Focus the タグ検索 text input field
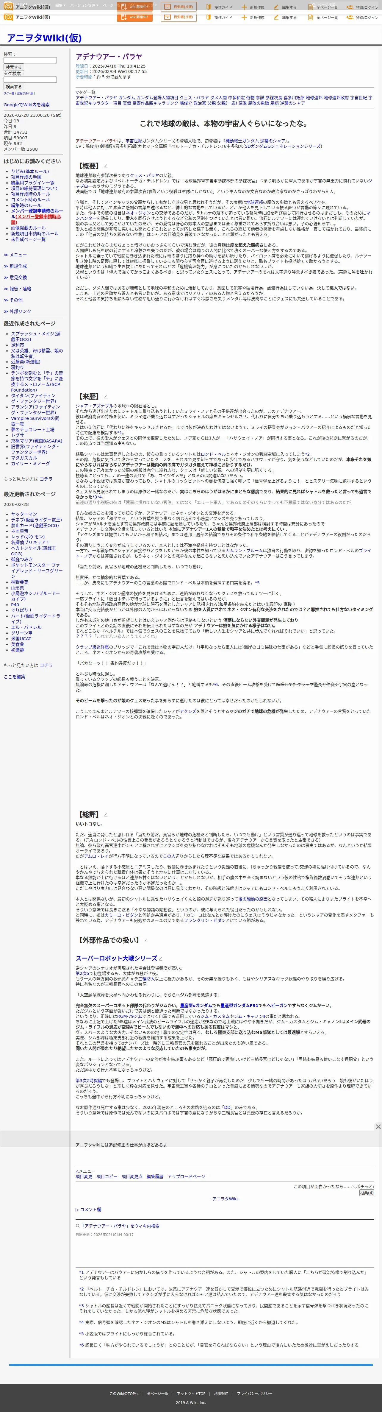The image size is (382, 1412). pyautogui.click(x=30, y=80)
